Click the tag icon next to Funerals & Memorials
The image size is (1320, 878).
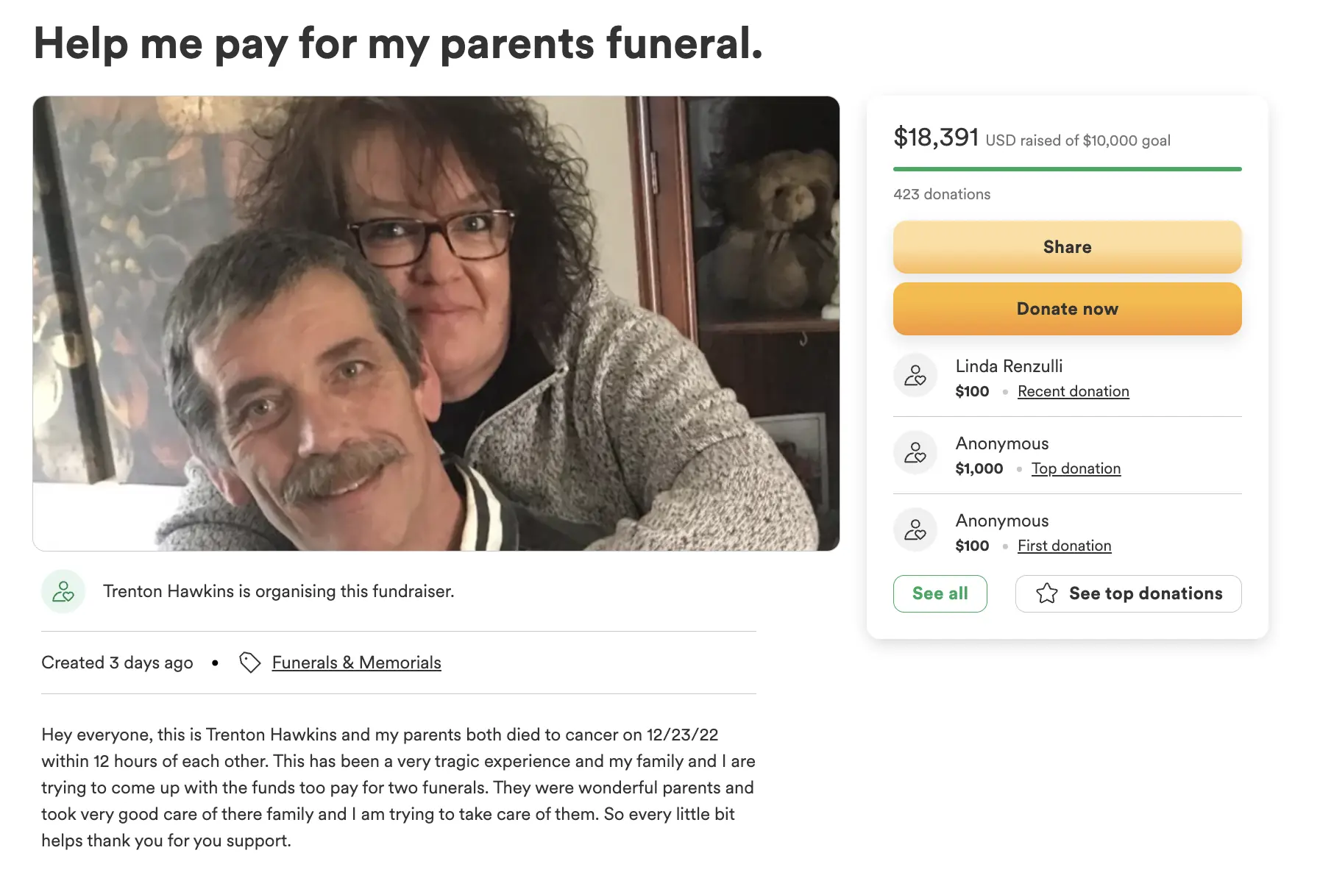(250, 663)
